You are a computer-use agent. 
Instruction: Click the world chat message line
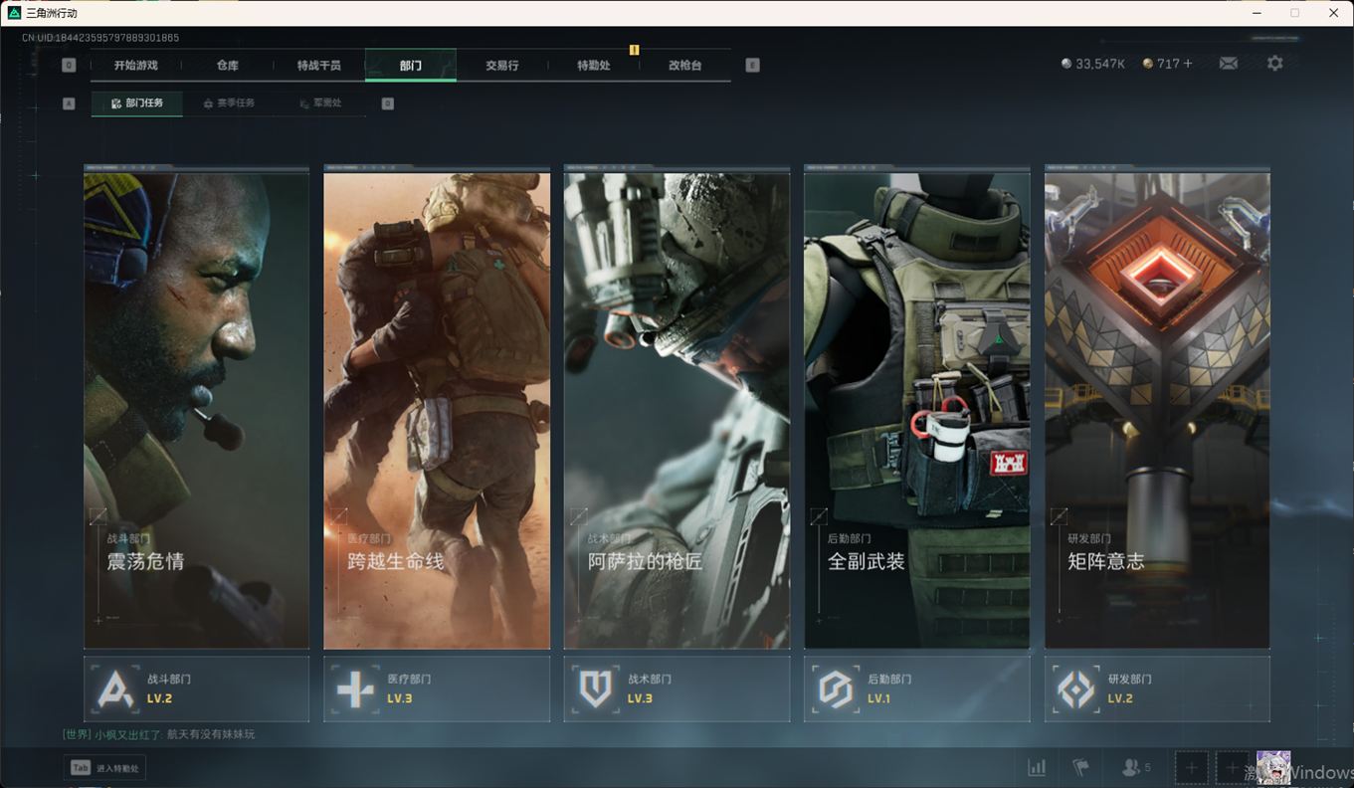click(x=159, y=734)
